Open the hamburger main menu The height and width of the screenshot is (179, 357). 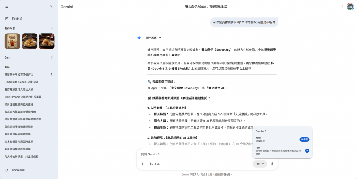7,7
